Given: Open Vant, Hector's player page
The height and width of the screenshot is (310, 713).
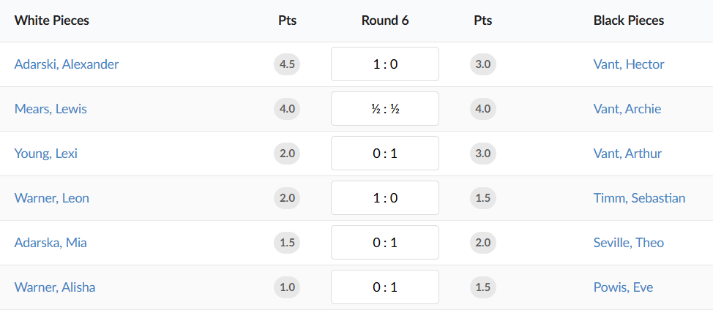Looking at the screenshot, I should [629, 64].
